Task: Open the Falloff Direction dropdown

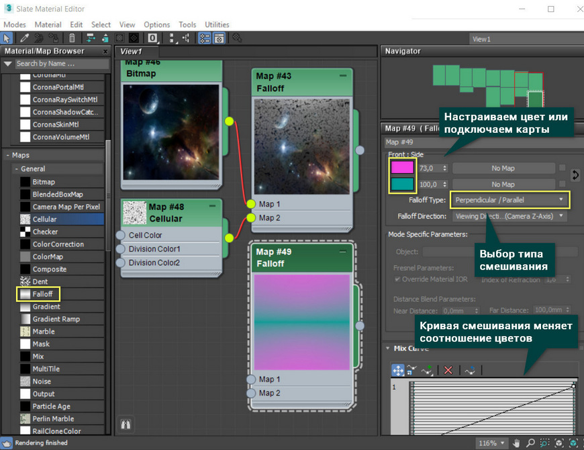Action: (509, 217)
